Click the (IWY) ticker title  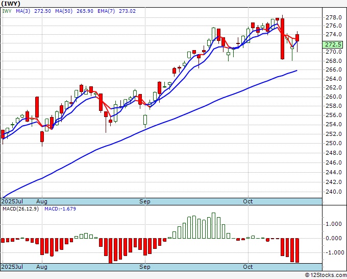click(x=11, y=4)
